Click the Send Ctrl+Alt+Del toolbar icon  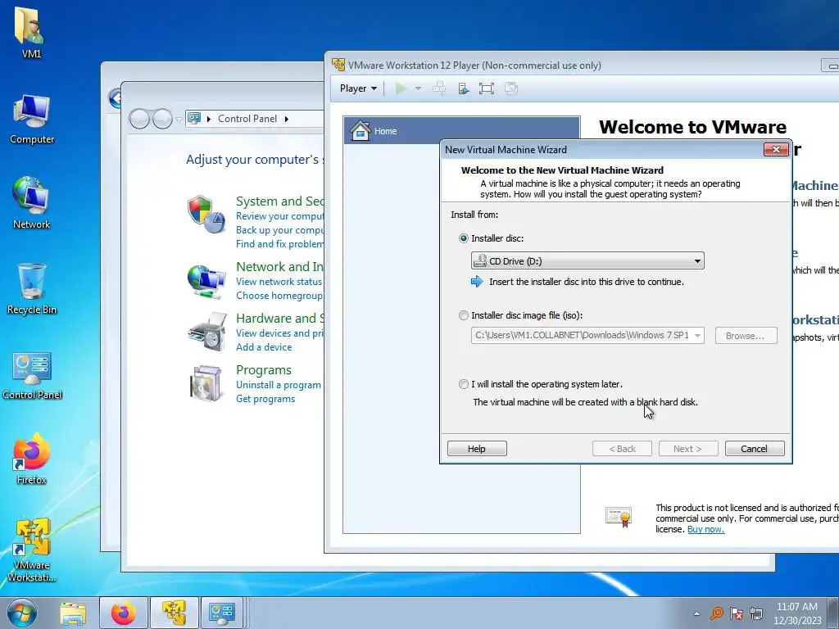click(439, 88)
